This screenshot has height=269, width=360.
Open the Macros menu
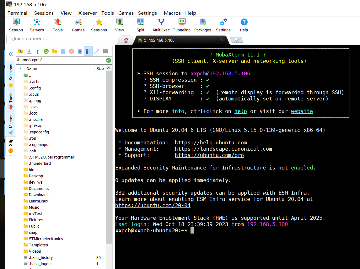(172, 13)
